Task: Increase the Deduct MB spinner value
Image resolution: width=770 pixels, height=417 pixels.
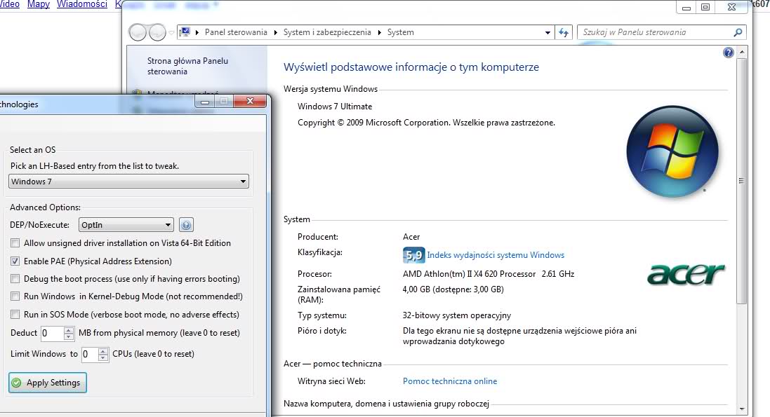Action: [x=69, y=330]
